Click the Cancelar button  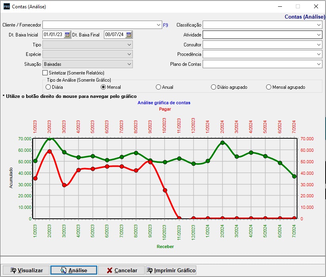tap(121, 270)
